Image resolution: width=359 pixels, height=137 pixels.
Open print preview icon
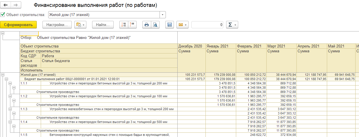155,25
